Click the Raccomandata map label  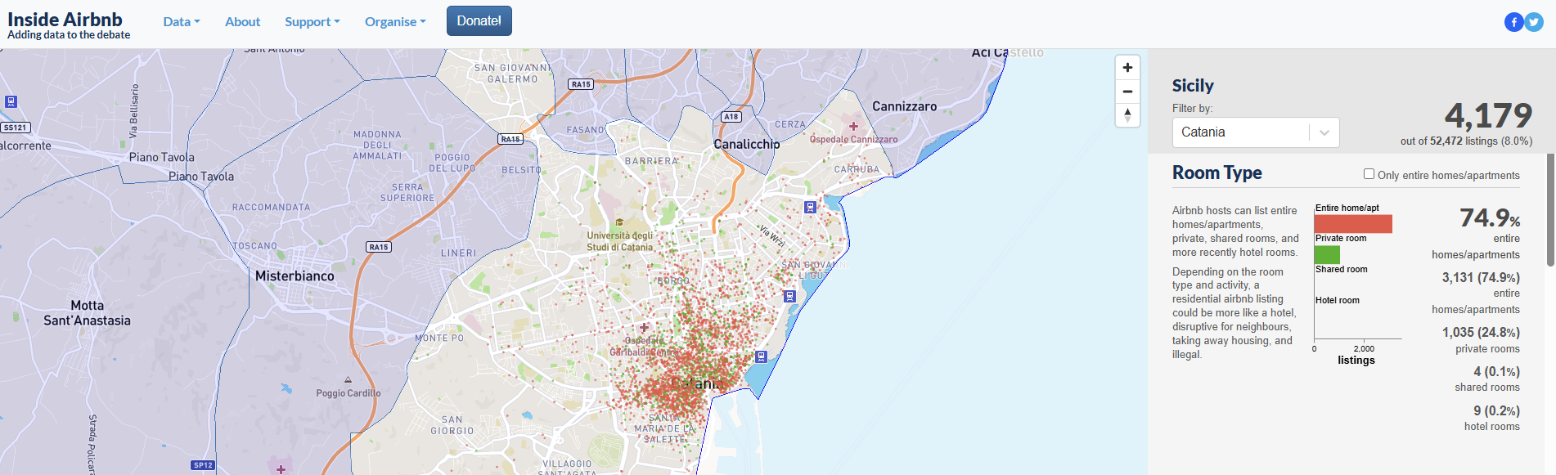(x=272, y=208)
